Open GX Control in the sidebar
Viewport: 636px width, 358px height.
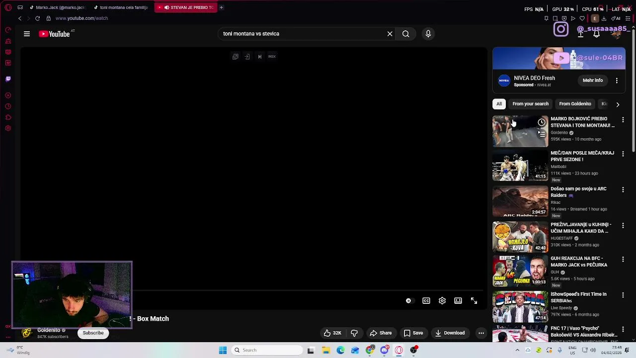point(8,30)
